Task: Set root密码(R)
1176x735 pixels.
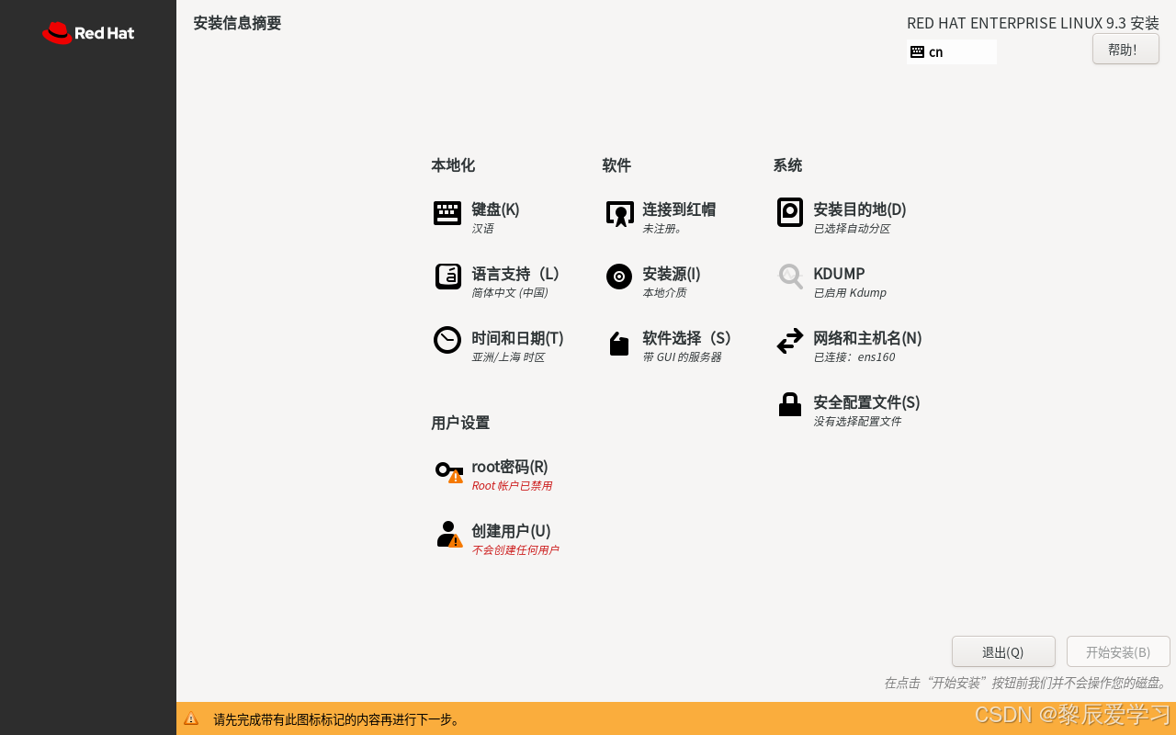Action: click(510, 467)
